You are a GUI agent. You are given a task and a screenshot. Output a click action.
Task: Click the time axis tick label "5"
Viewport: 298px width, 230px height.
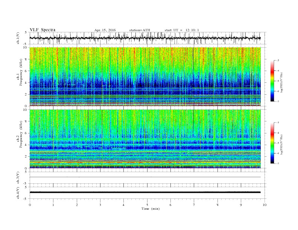click(147, 205)
